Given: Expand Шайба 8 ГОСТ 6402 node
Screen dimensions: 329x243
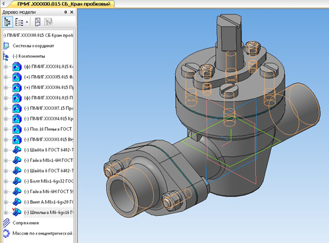Looking at the screenshot, I should point(6,150).
